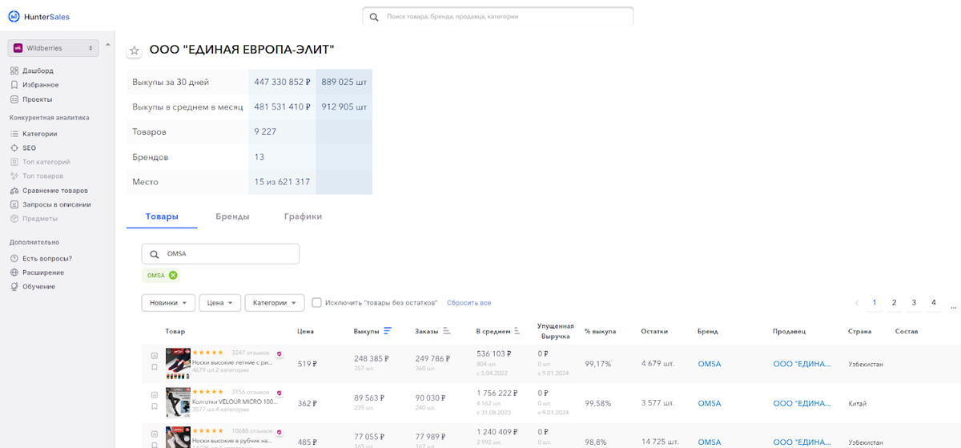Click Wildberries badge on Колготки VELOUR MICRO
Viewport: 961px width, 448px height.
pyautogui.click(x=279, y=393)
